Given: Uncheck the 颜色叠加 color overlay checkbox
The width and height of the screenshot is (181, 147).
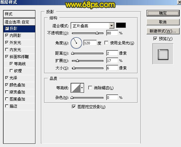Looking at the screenshot, I should point(7,85).
